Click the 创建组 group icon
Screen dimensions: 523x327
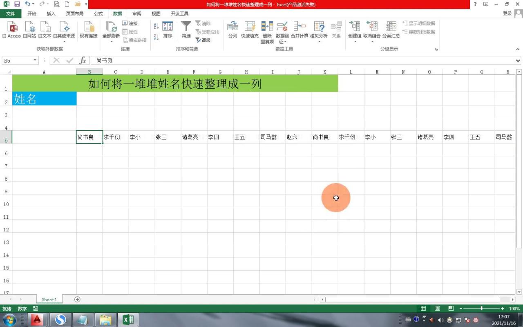(x=354, y=27)
